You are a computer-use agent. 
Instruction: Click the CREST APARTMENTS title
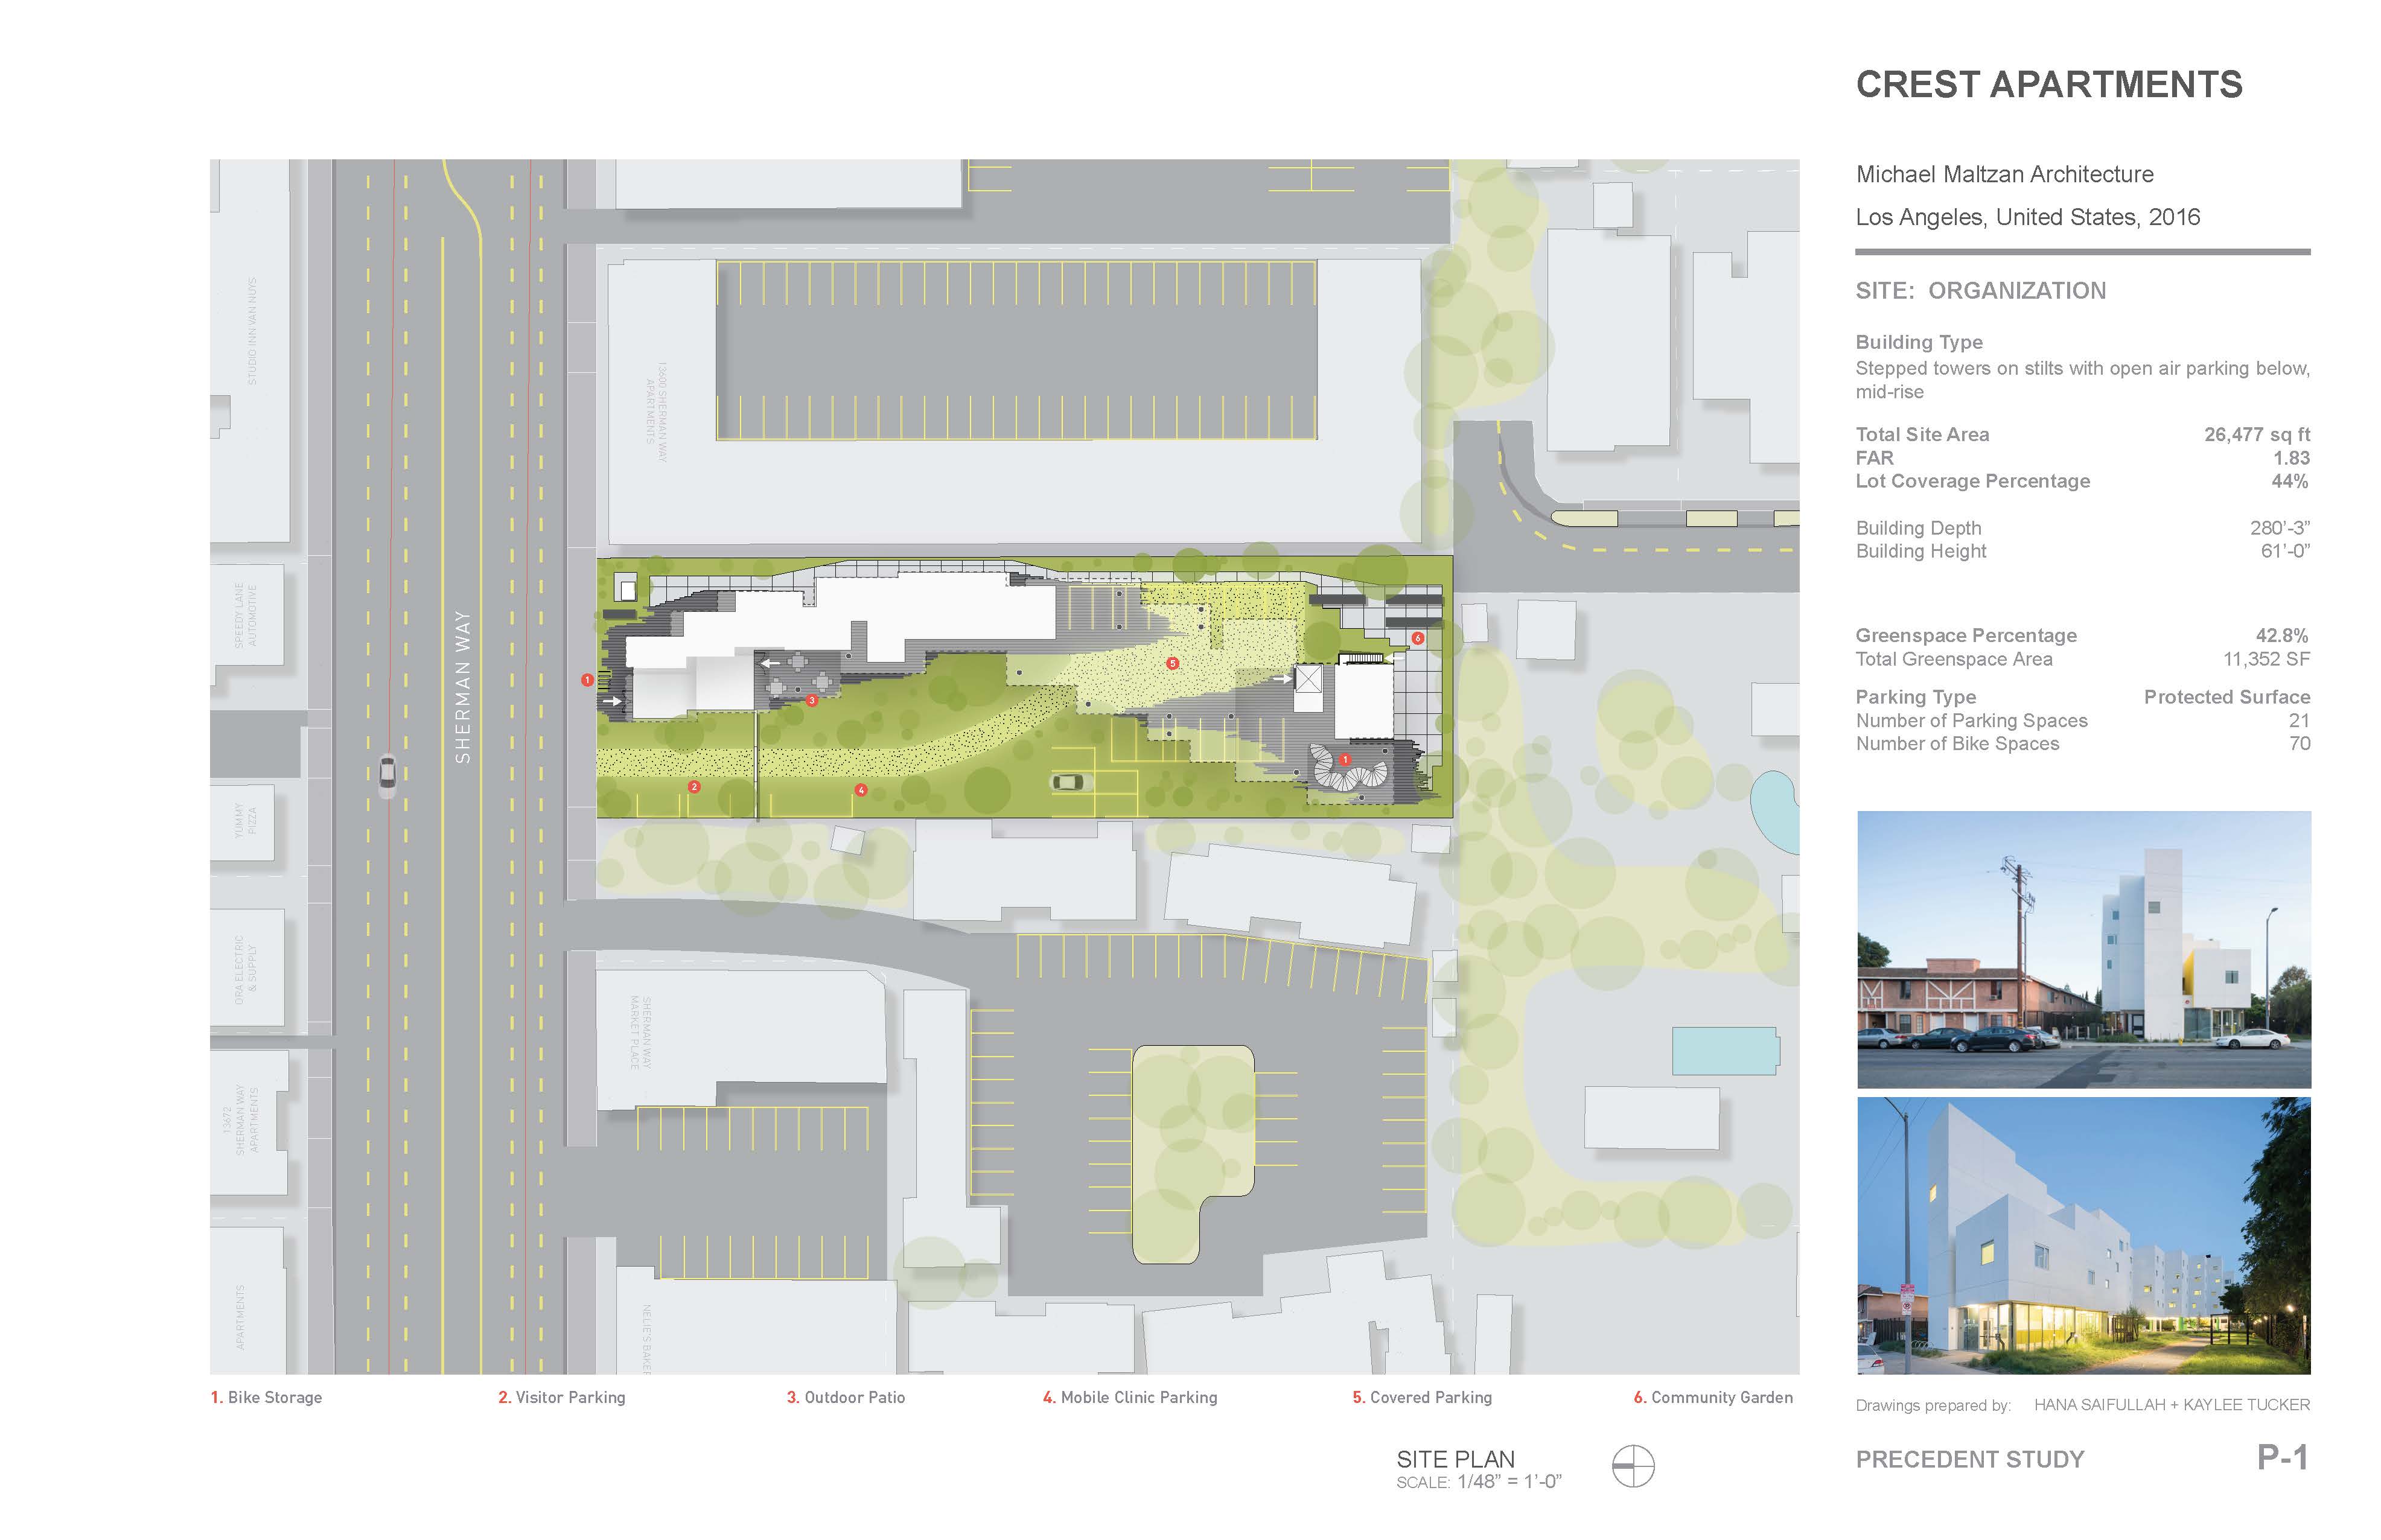(2048, 85)
